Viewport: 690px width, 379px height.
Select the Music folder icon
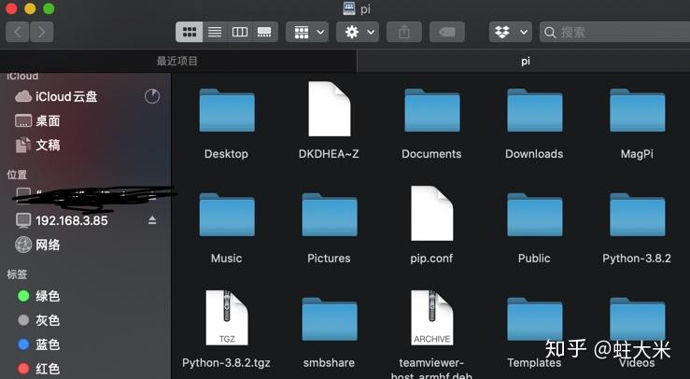coord(227,215)
